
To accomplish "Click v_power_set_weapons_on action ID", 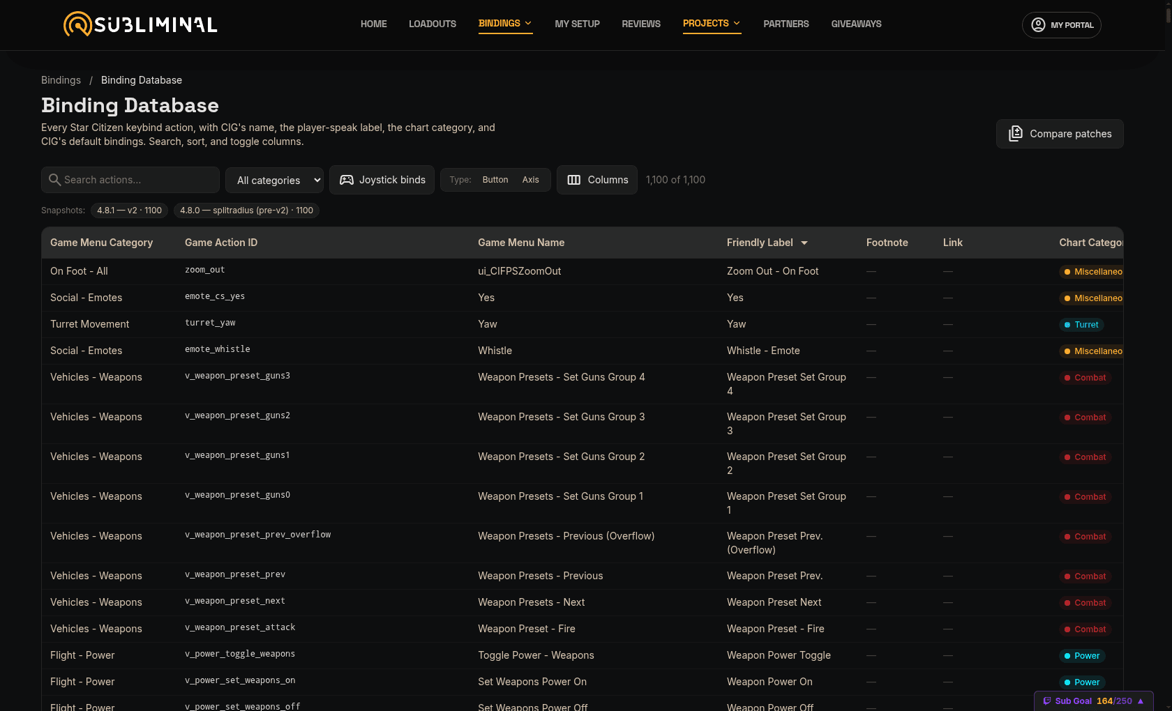I will 240,680.
